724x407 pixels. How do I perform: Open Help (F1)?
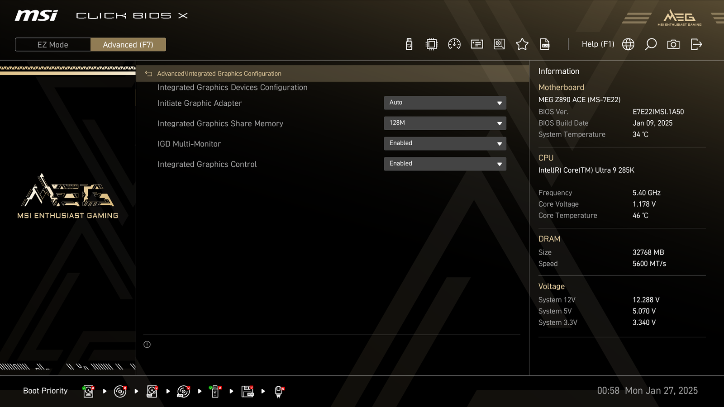598,44
